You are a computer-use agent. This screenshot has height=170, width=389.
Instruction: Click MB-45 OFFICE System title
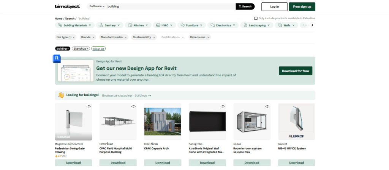tap(292, 148)
